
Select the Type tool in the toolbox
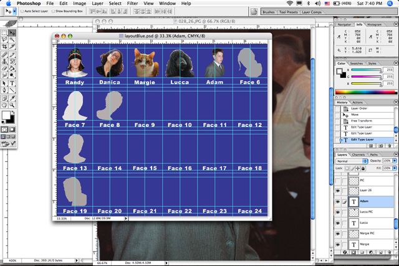(12, 83)
